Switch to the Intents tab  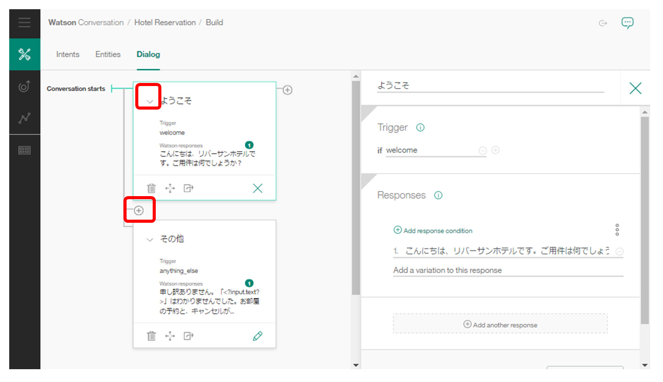pos(68,54)
